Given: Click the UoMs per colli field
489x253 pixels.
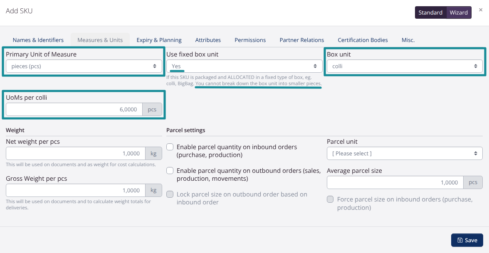Looking at the screenshot, I should (x=74, y=110).
